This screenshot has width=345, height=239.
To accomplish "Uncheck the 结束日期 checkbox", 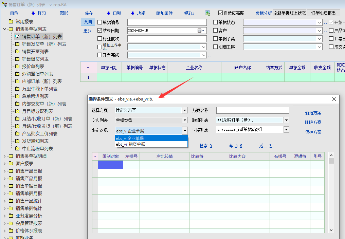I will 100,31.
